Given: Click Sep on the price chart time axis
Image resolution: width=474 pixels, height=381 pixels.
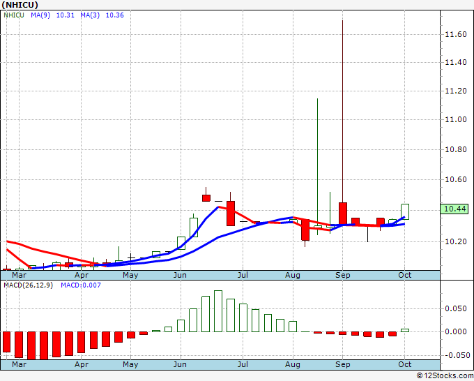Looking at the screenshot, I should click(x=342, y=275).
